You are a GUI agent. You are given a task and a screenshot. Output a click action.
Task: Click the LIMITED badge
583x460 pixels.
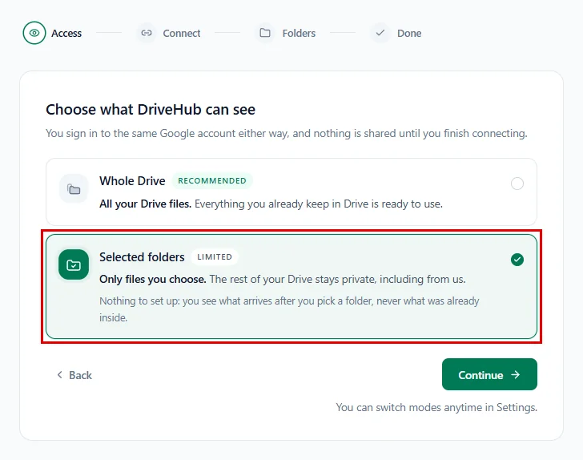[215, 256]
